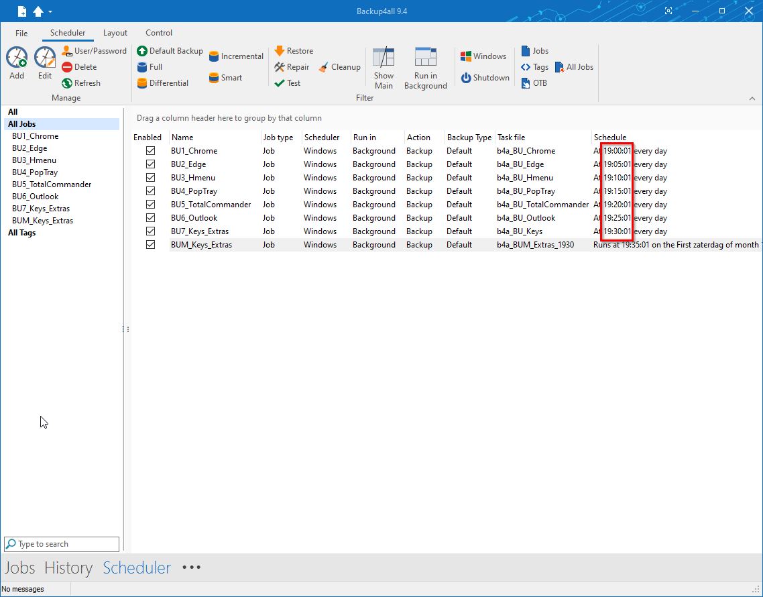Click the upward arrow title-bar icon
Screen dimensions: 763x597
(x=38, y=11)
